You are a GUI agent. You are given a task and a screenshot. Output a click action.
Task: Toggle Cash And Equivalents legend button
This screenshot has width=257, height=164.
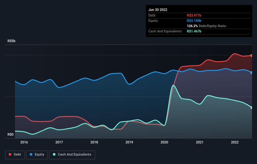coord(72,155)
